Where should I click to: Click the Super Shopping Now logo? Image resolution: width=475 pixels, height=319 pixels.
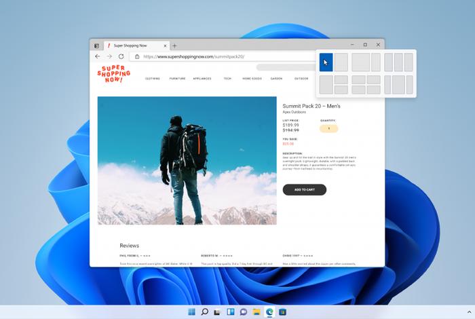tap(113, 74)
